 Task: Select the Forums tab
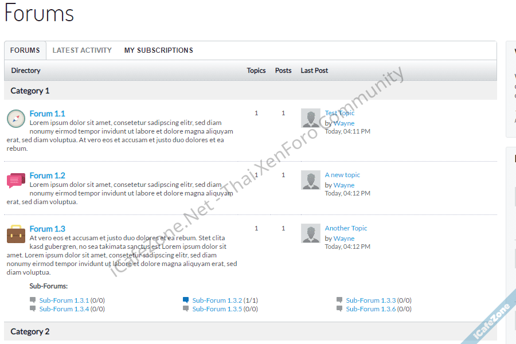pyautogui.click(x=25, y=50)
